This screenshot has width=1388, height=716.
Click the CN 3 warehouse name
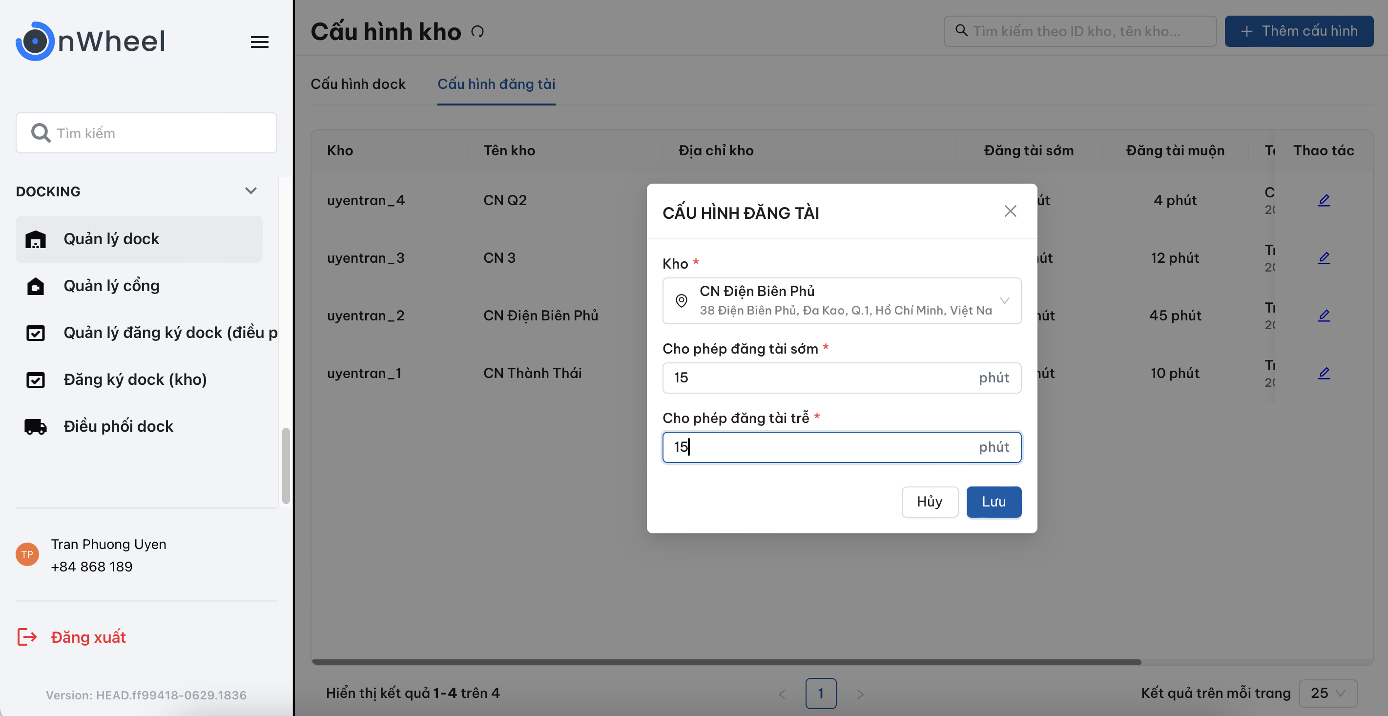(x=499, y=258)
